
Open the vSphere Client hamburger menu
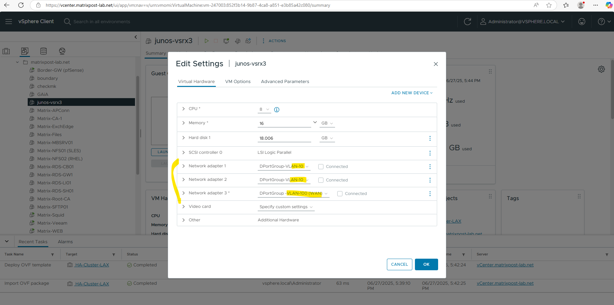[9, 22]
